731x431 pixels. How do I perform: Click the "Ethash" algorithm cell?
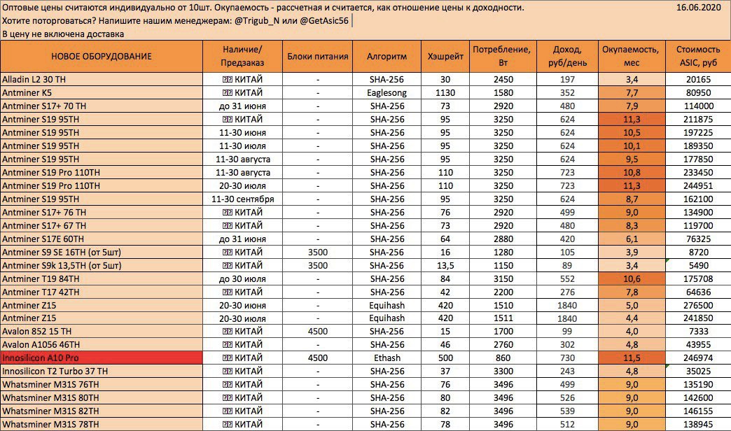(387, 358)
